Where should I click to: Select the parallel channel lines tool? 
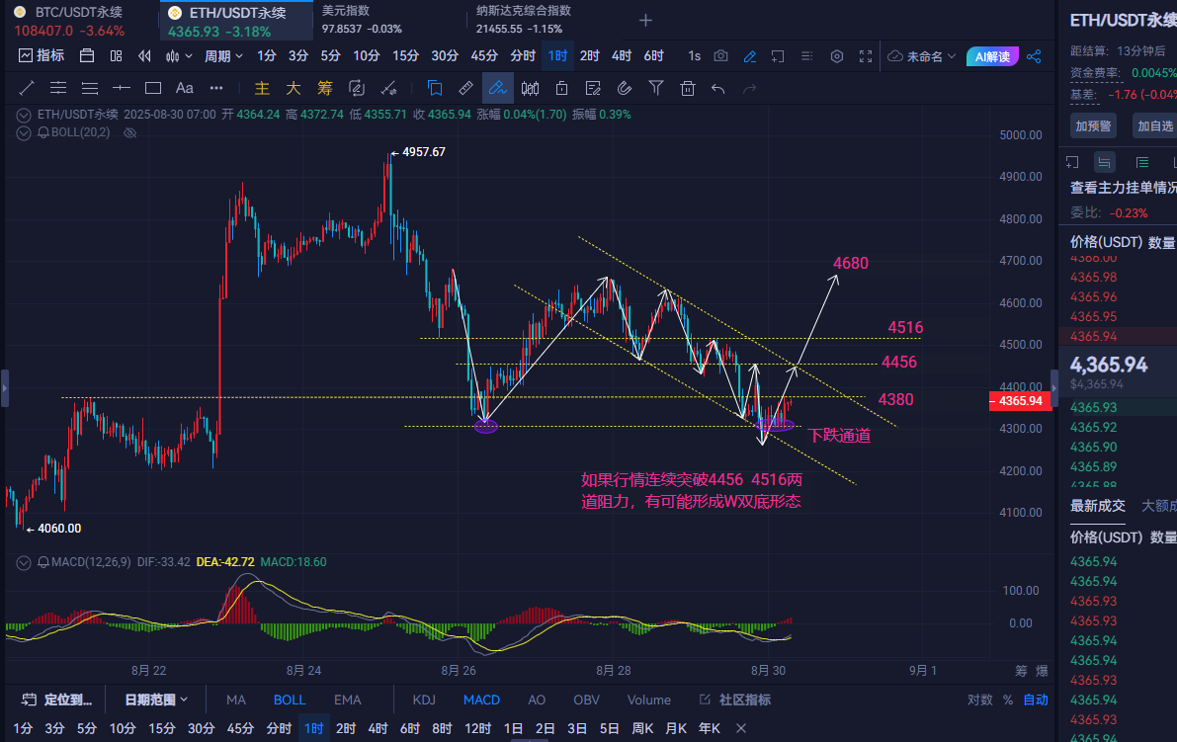57,89
